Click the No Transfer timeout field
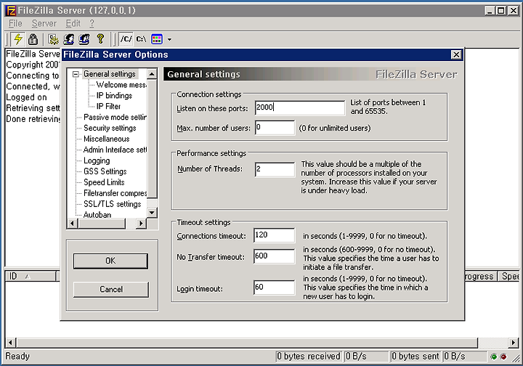The image size is (523, 366). click(x=274, y=256)
